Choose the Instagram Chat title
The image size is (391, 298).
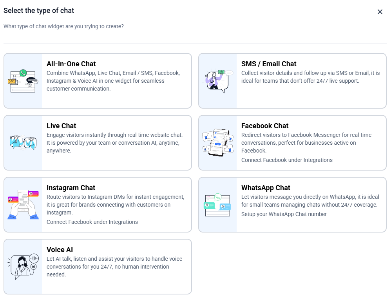click(71, 188)
